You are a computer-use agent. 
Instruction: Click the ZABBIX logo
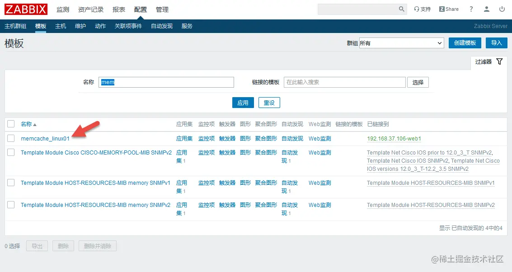[26, 9]
